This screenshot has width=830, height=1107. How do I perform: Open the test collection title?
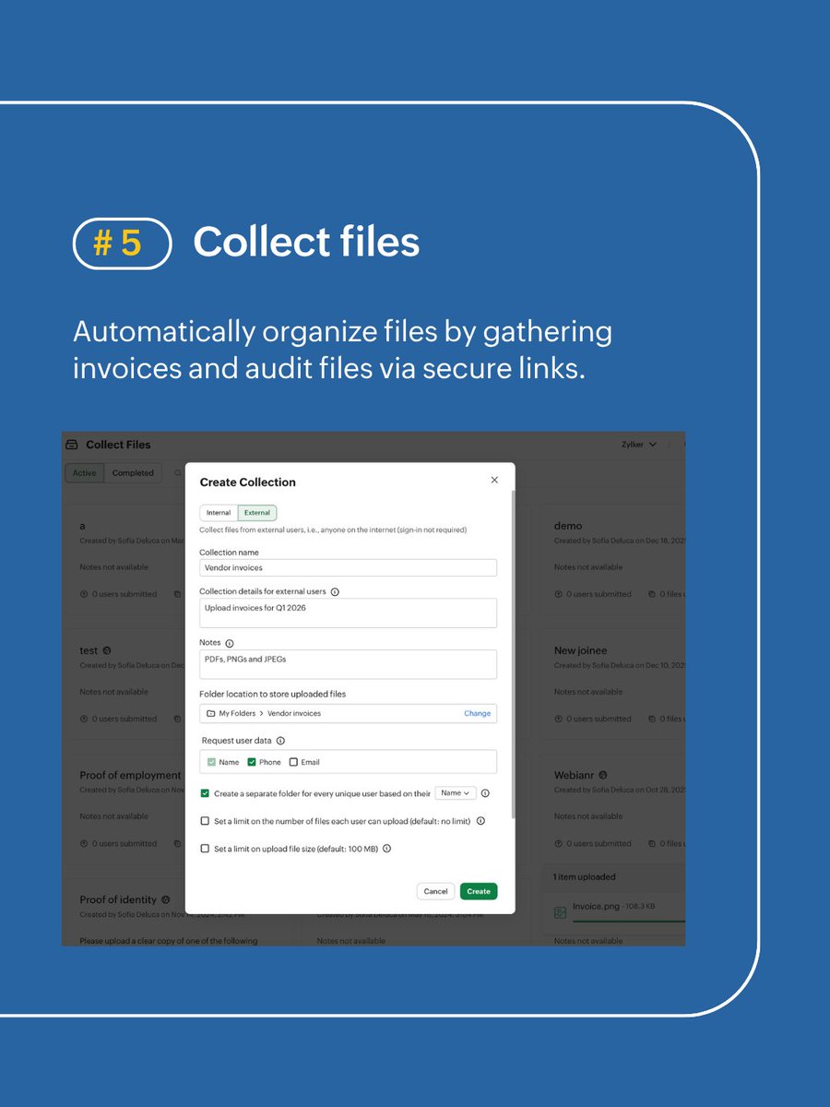89,650
